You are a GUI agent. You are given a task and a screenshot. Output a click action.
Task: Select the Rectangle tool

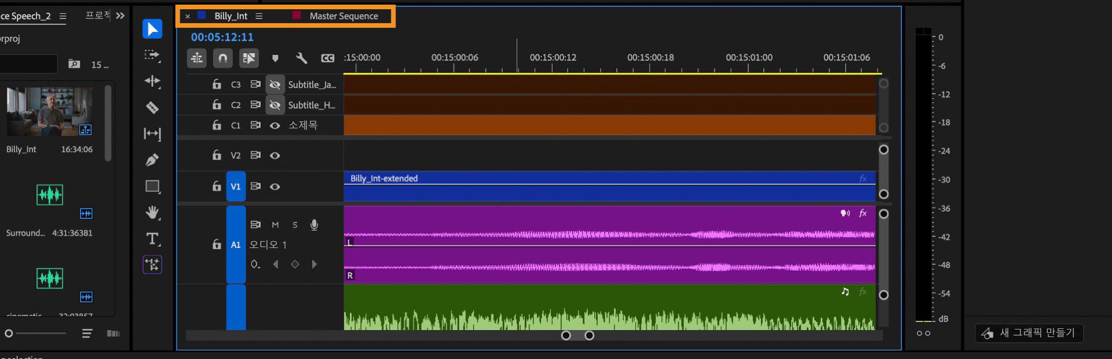pyautogui.click(x=152, y=186)
